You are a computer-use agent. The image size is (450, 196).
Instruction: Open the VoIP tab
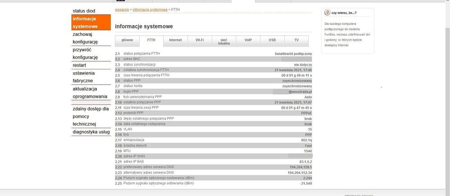pyautogui.click(x=248, y=40)
